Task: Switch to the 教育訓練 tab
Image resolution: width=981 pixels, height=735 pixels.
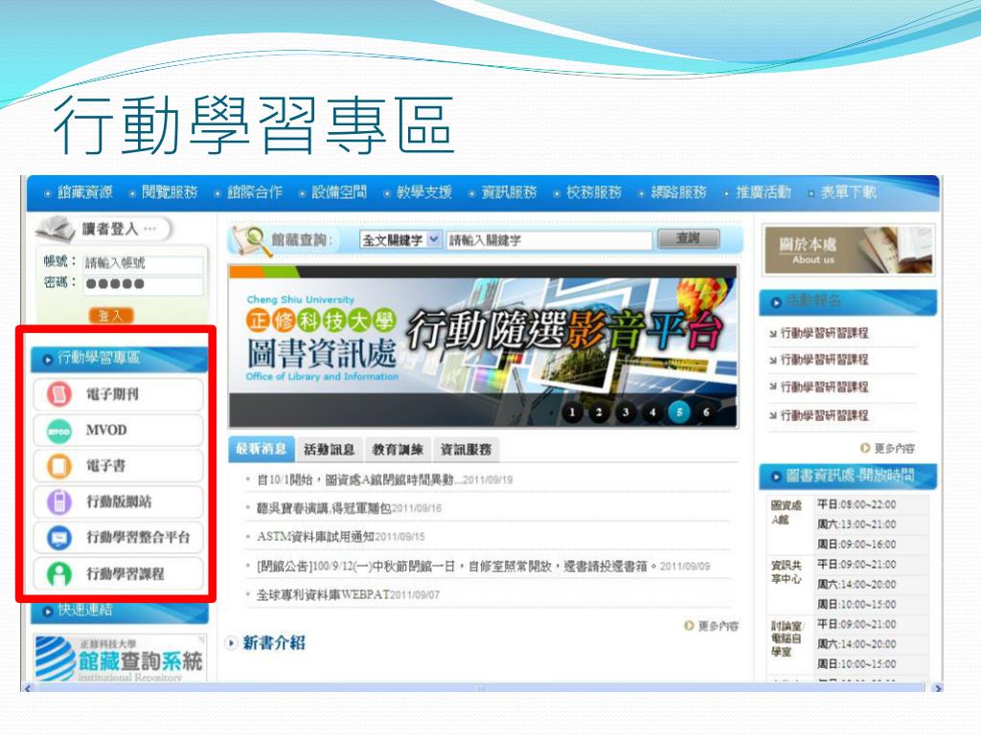Action: (x=398, y=450)
